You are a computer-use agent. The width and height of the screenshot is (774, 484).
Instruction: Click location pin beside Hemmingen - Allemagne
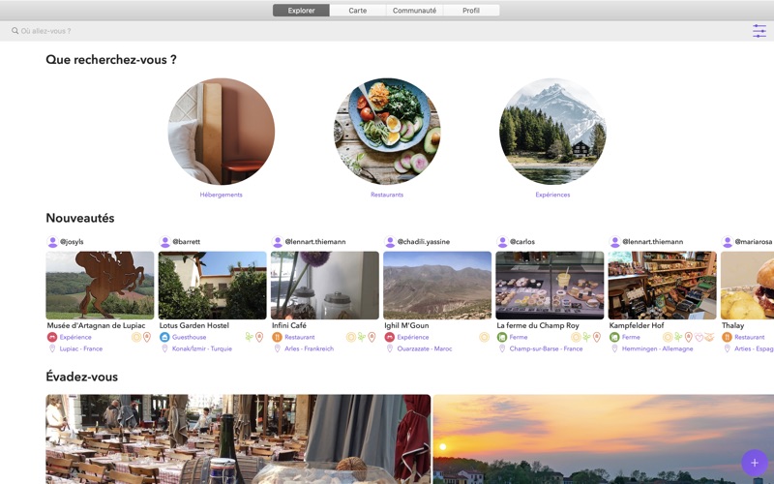coord(615,348)
